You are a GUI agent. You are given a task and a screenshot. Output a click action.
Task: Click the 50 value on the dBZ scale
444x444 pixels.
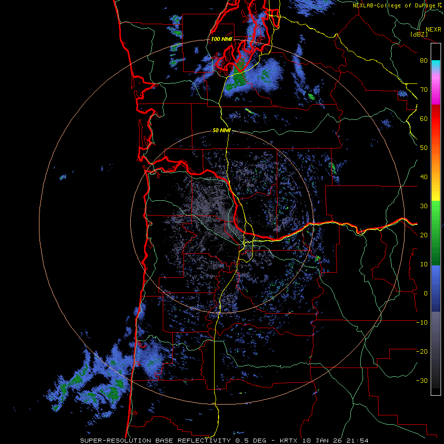[x=424, y=148]
